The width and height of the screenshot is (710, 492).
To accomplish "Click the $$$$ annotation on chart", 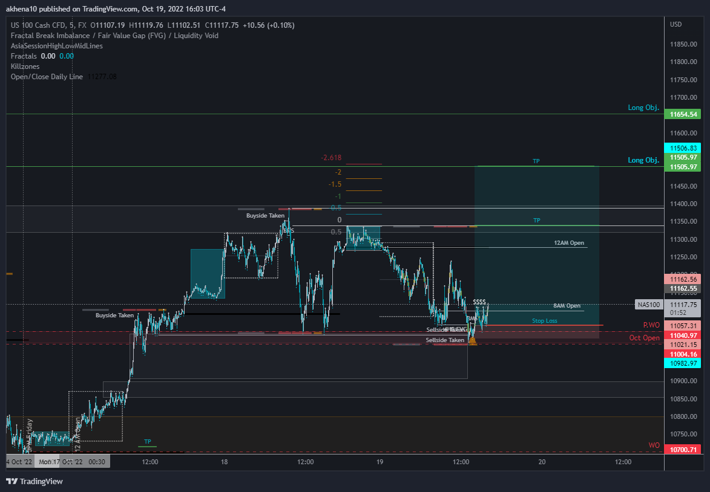I will [479, 302].
